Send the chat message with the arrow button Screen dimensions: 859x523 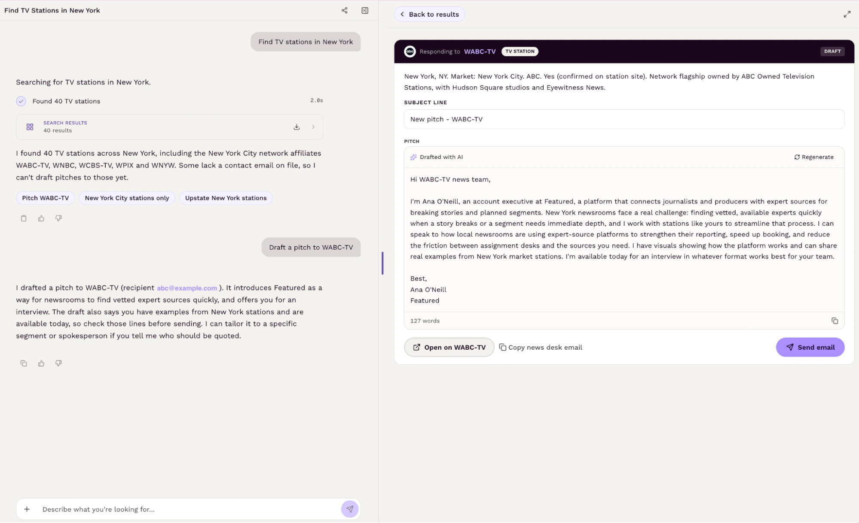[x=350, y=509]
